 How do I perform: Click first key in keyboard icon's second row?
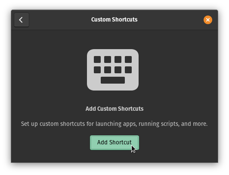tap(97, 70)
